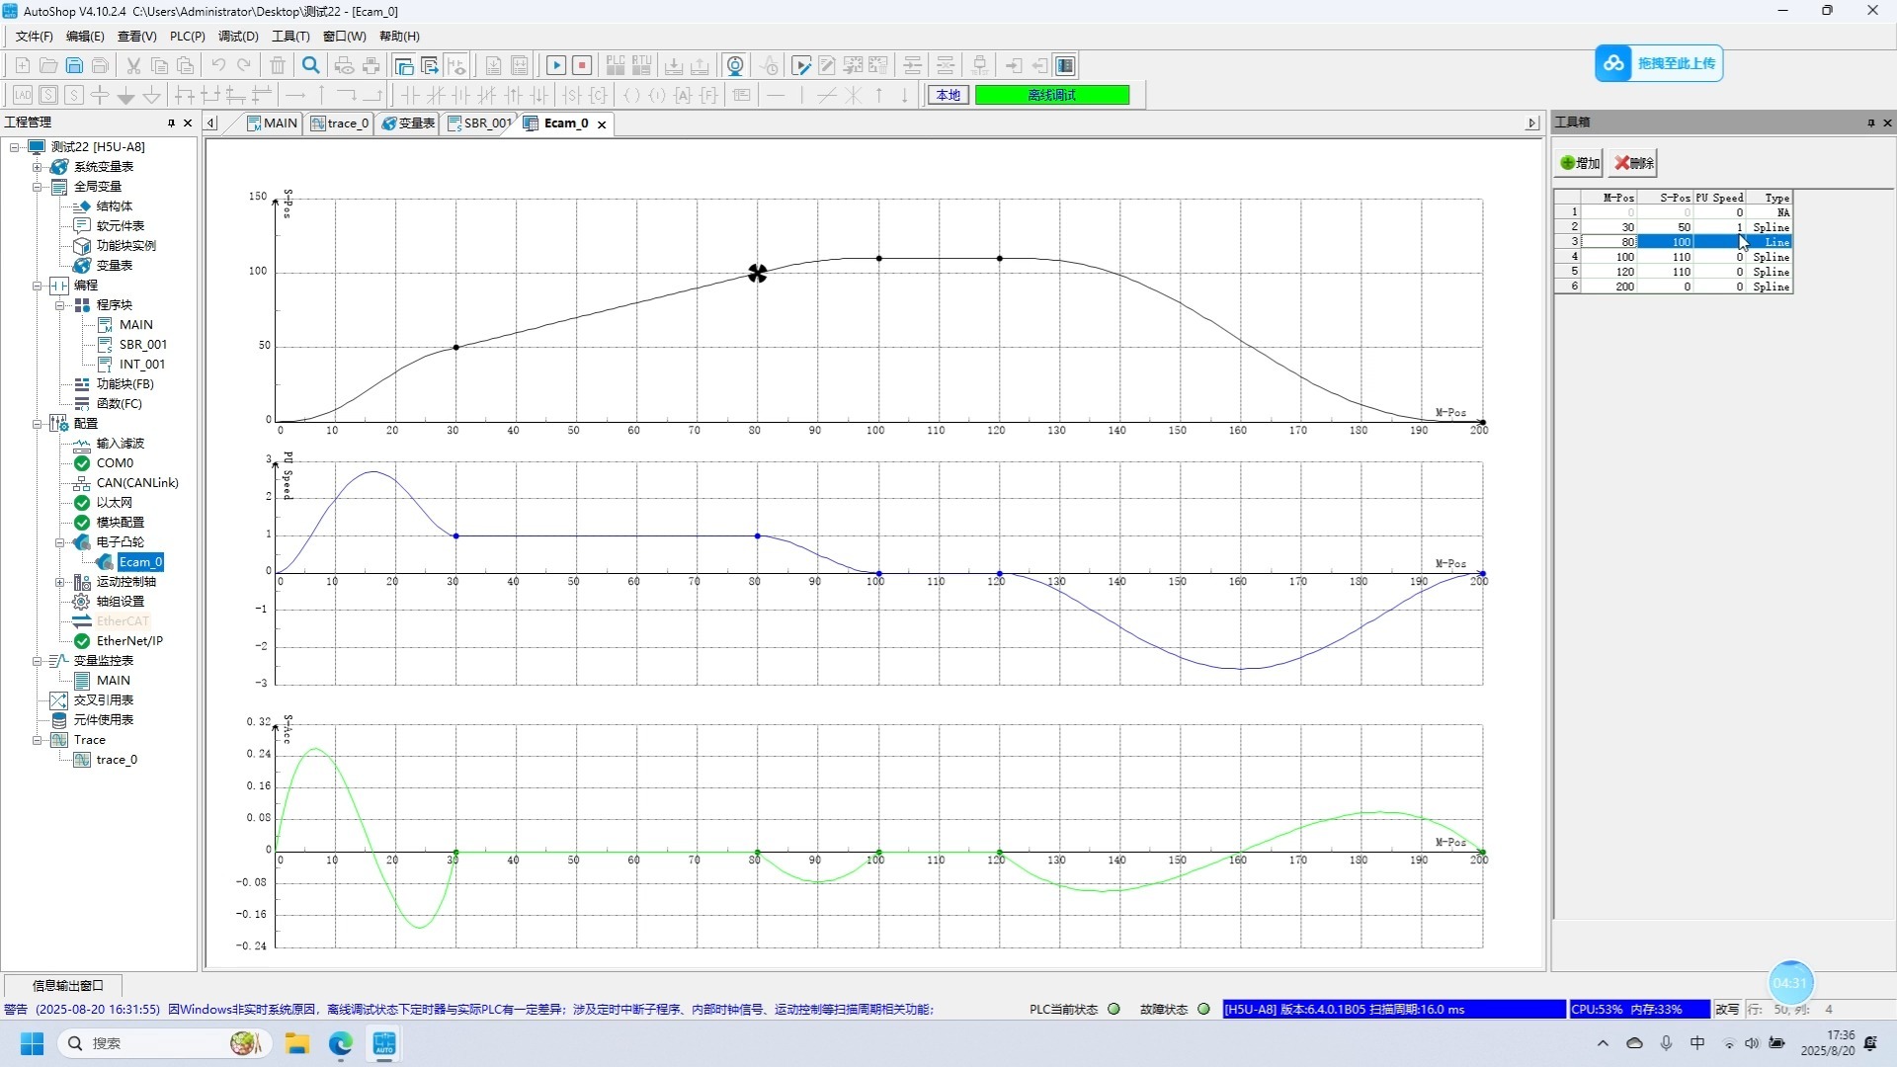Click the PLC toolbar icon
Screen dimensions: 1897x1067
[x=616, y=65]
